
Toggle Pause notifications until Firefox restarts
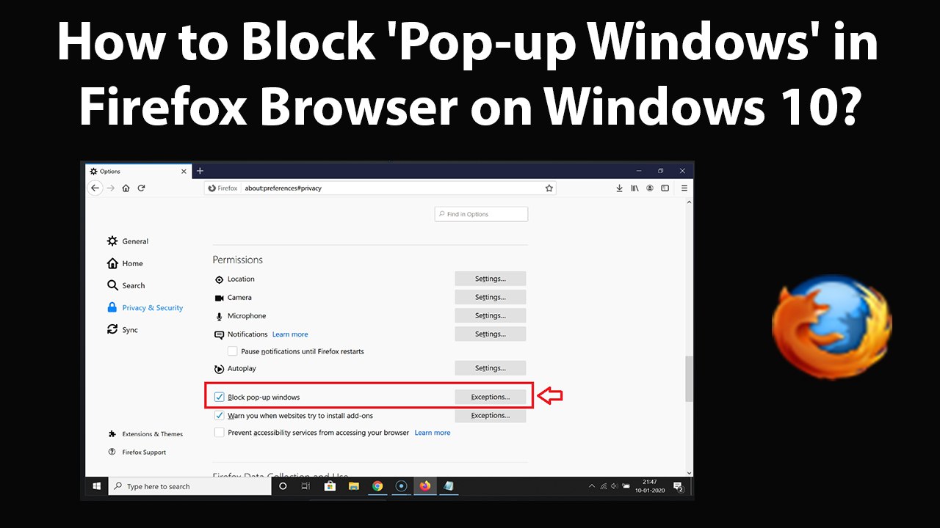(x=232, y=351)
